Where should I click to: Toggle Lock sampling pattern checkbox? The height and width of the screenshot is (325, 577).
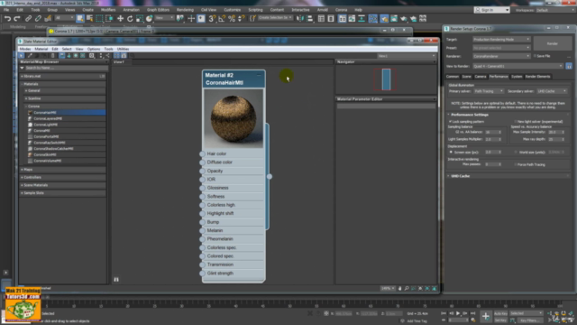(x=451, y=122)
